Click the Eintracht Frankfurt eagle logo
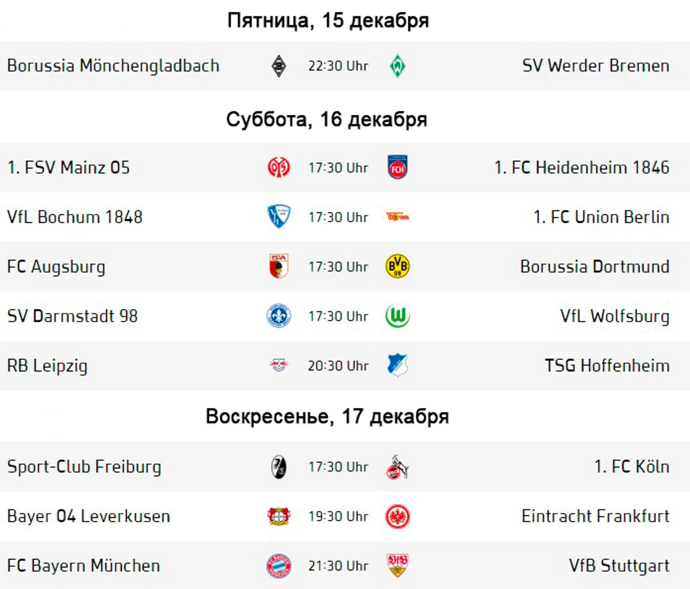Image resolution: width=690 pixels, height=589 pixels. tap(397, 516)
